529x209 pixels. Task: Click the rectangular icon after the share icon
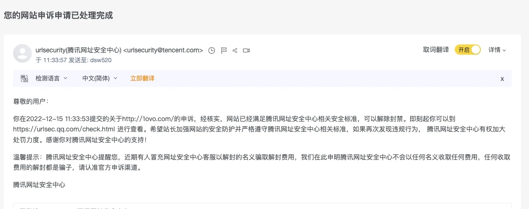[247, 50]
